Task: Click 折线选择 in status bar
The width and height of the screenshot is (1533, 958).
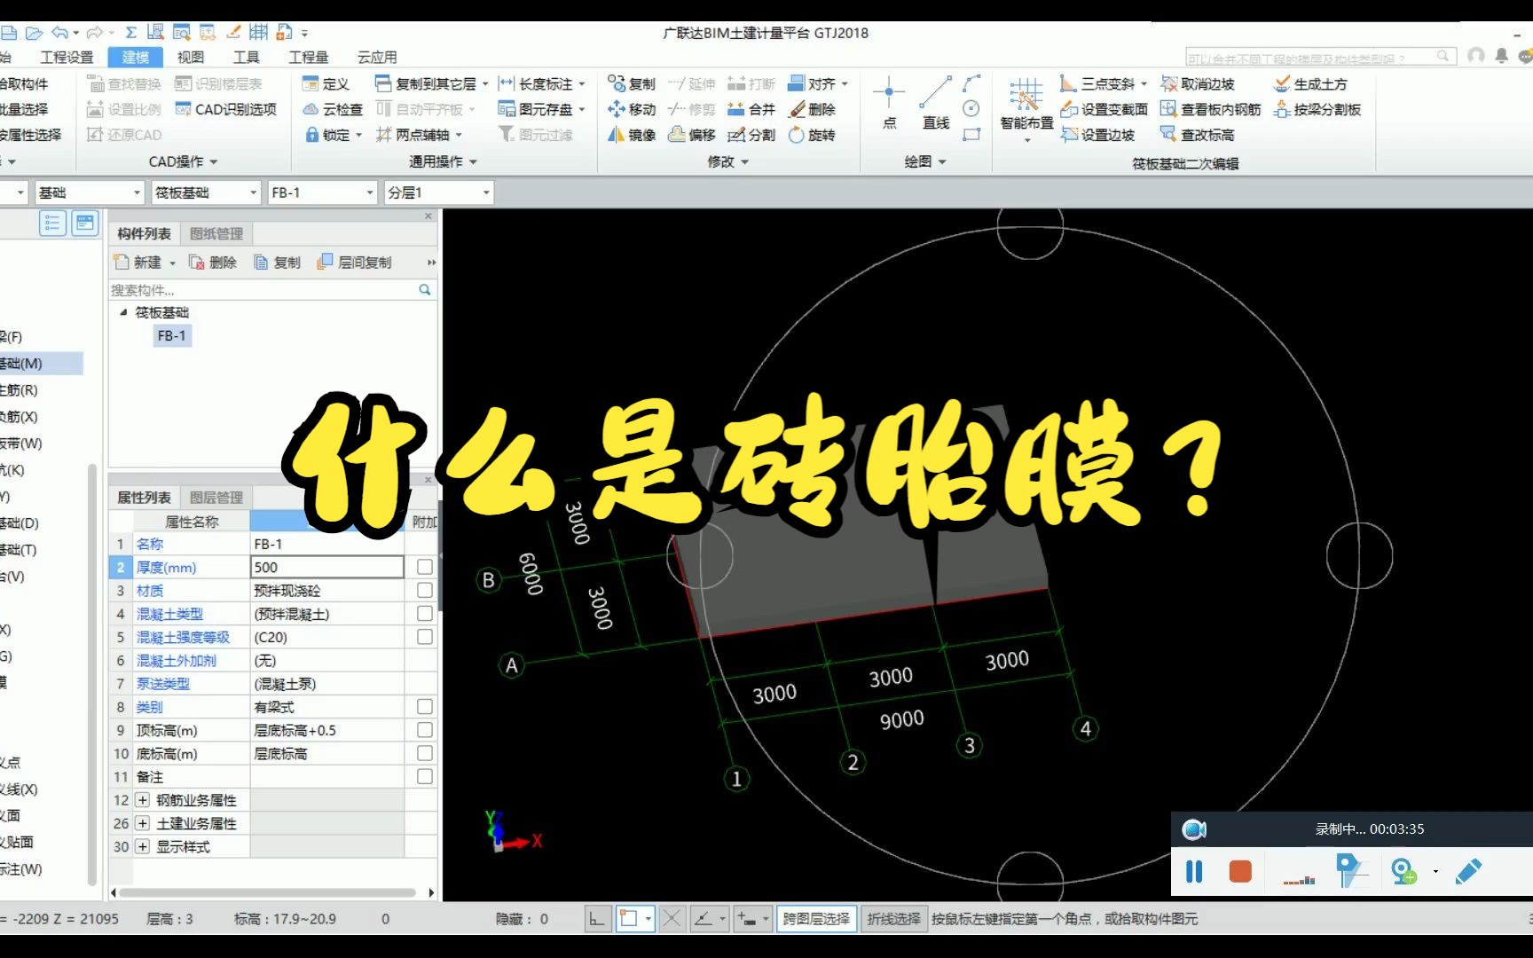Action: (x=893, y=919)
